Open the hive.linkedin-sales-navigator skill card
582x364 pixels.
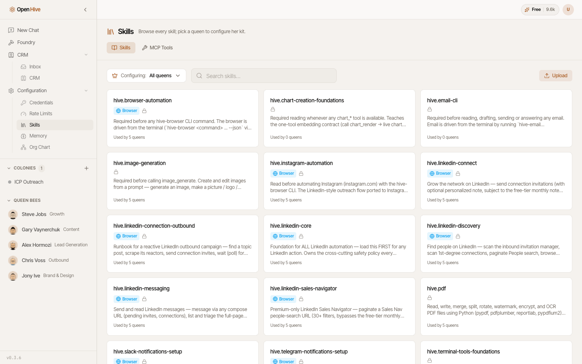tap(339, 307)
